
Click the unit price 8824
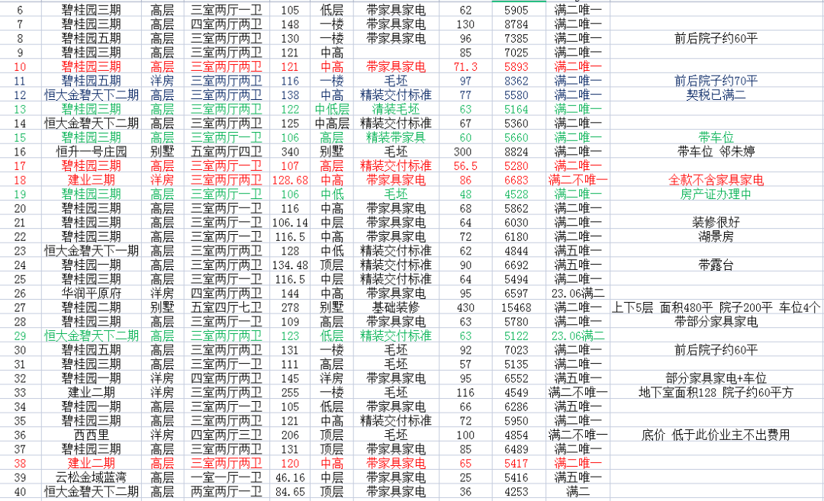click(517, 152)
